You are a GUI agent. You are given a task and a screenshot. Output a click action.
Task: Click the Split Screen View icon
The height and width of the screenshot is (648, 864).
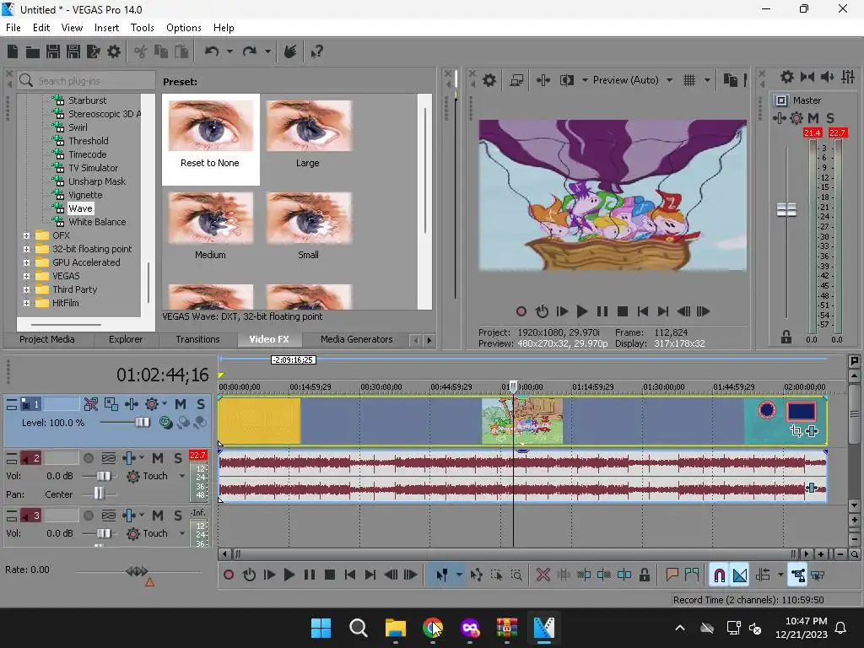pos(566,80)
